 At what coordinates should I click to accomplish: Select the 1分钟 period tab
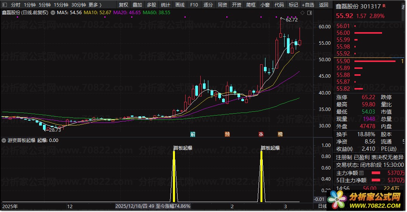coord(29,5)
